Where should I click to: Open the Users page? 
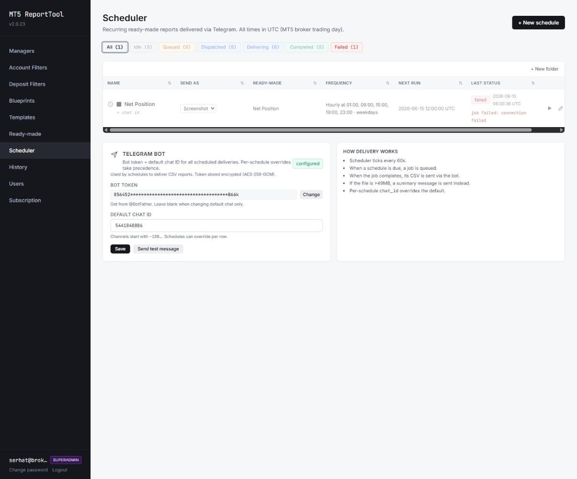coord(45,184)
